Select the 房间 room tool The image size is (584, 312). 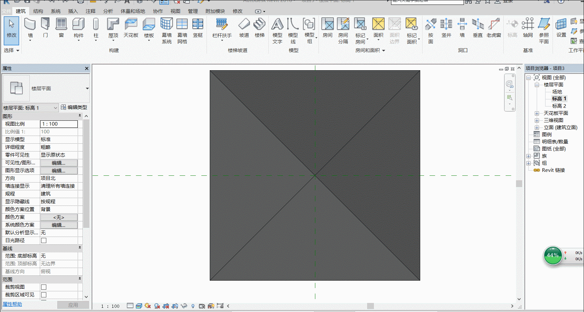point(328,28)
